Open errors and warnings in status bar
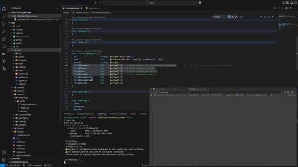Screen dimensions: 298x167 point(48,165)
